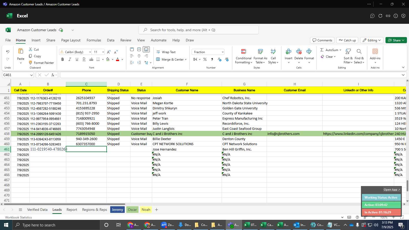
Task: Activate the Format Painter brush
Action: pos(31,63)
